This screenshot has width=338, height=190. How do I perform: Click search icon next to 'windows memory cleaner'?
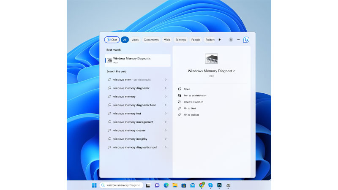click(x=109, y=130)
